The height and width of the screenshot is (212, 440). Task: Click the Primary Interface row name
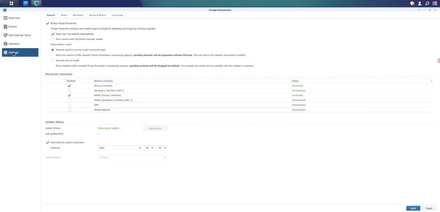103,86
